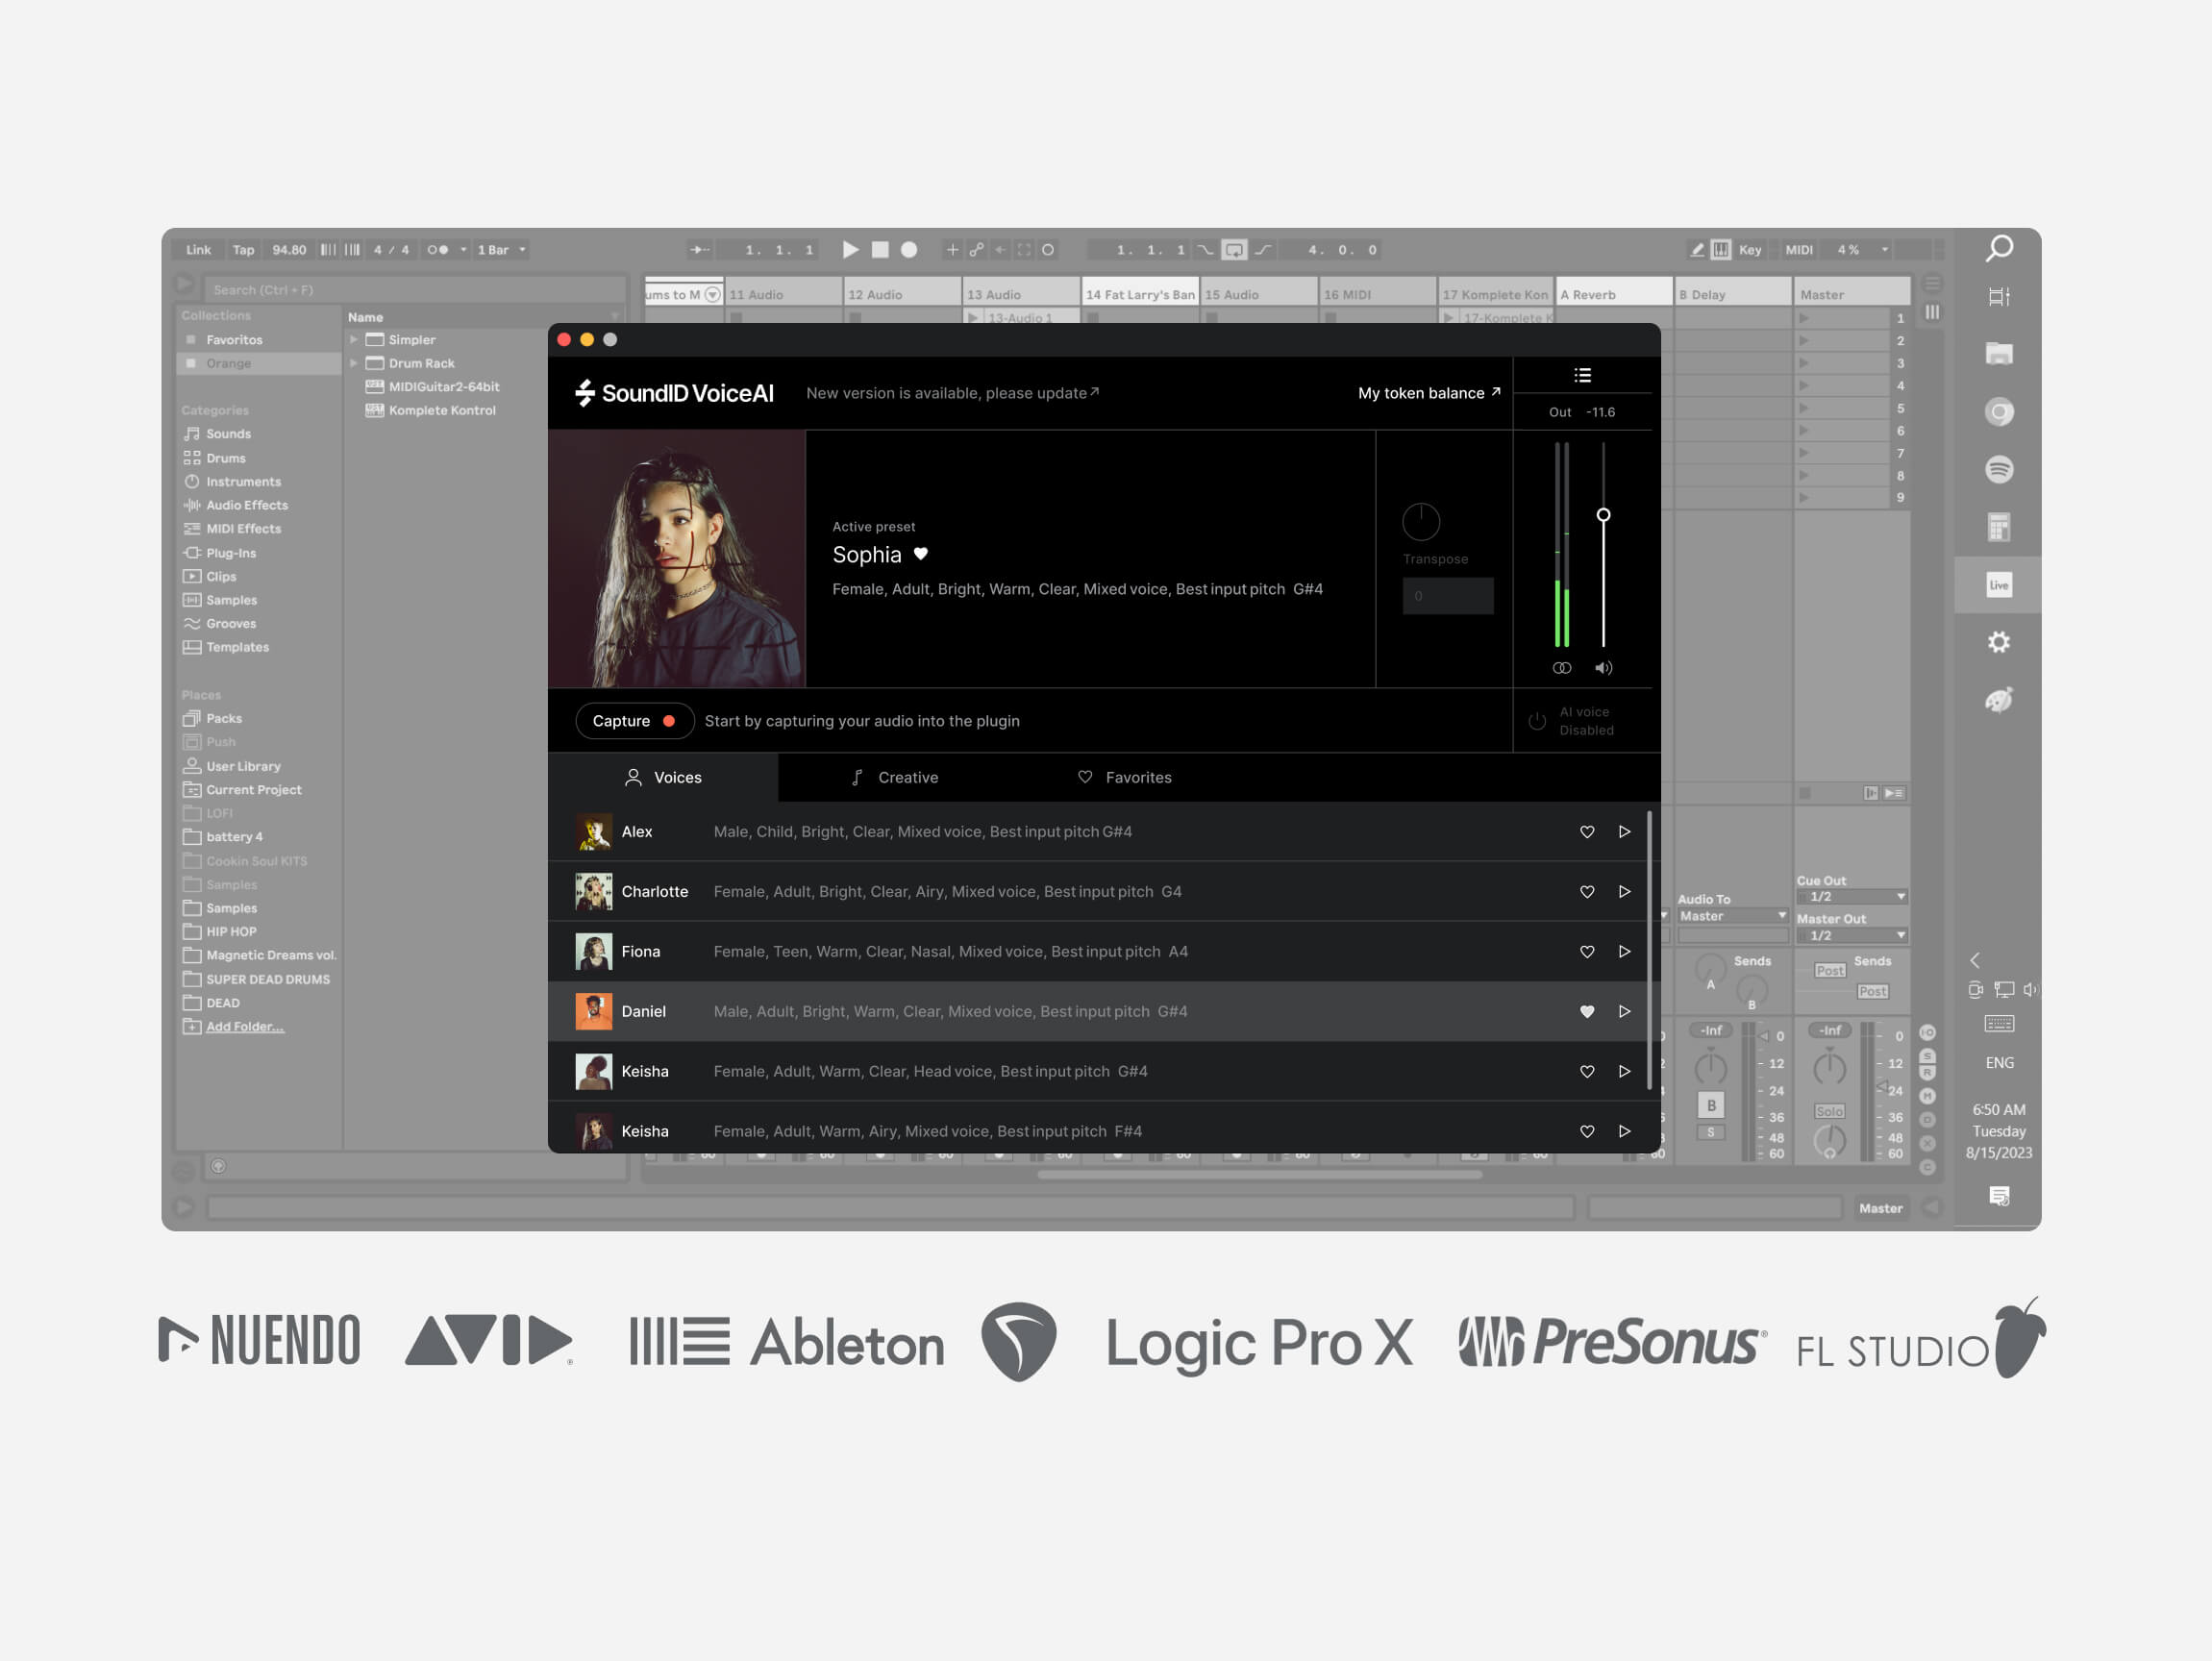Select the 14 Fat Larry's Ban track header
The height and width of the screenshot is (1661, 2212).
tap(1140, 294)
